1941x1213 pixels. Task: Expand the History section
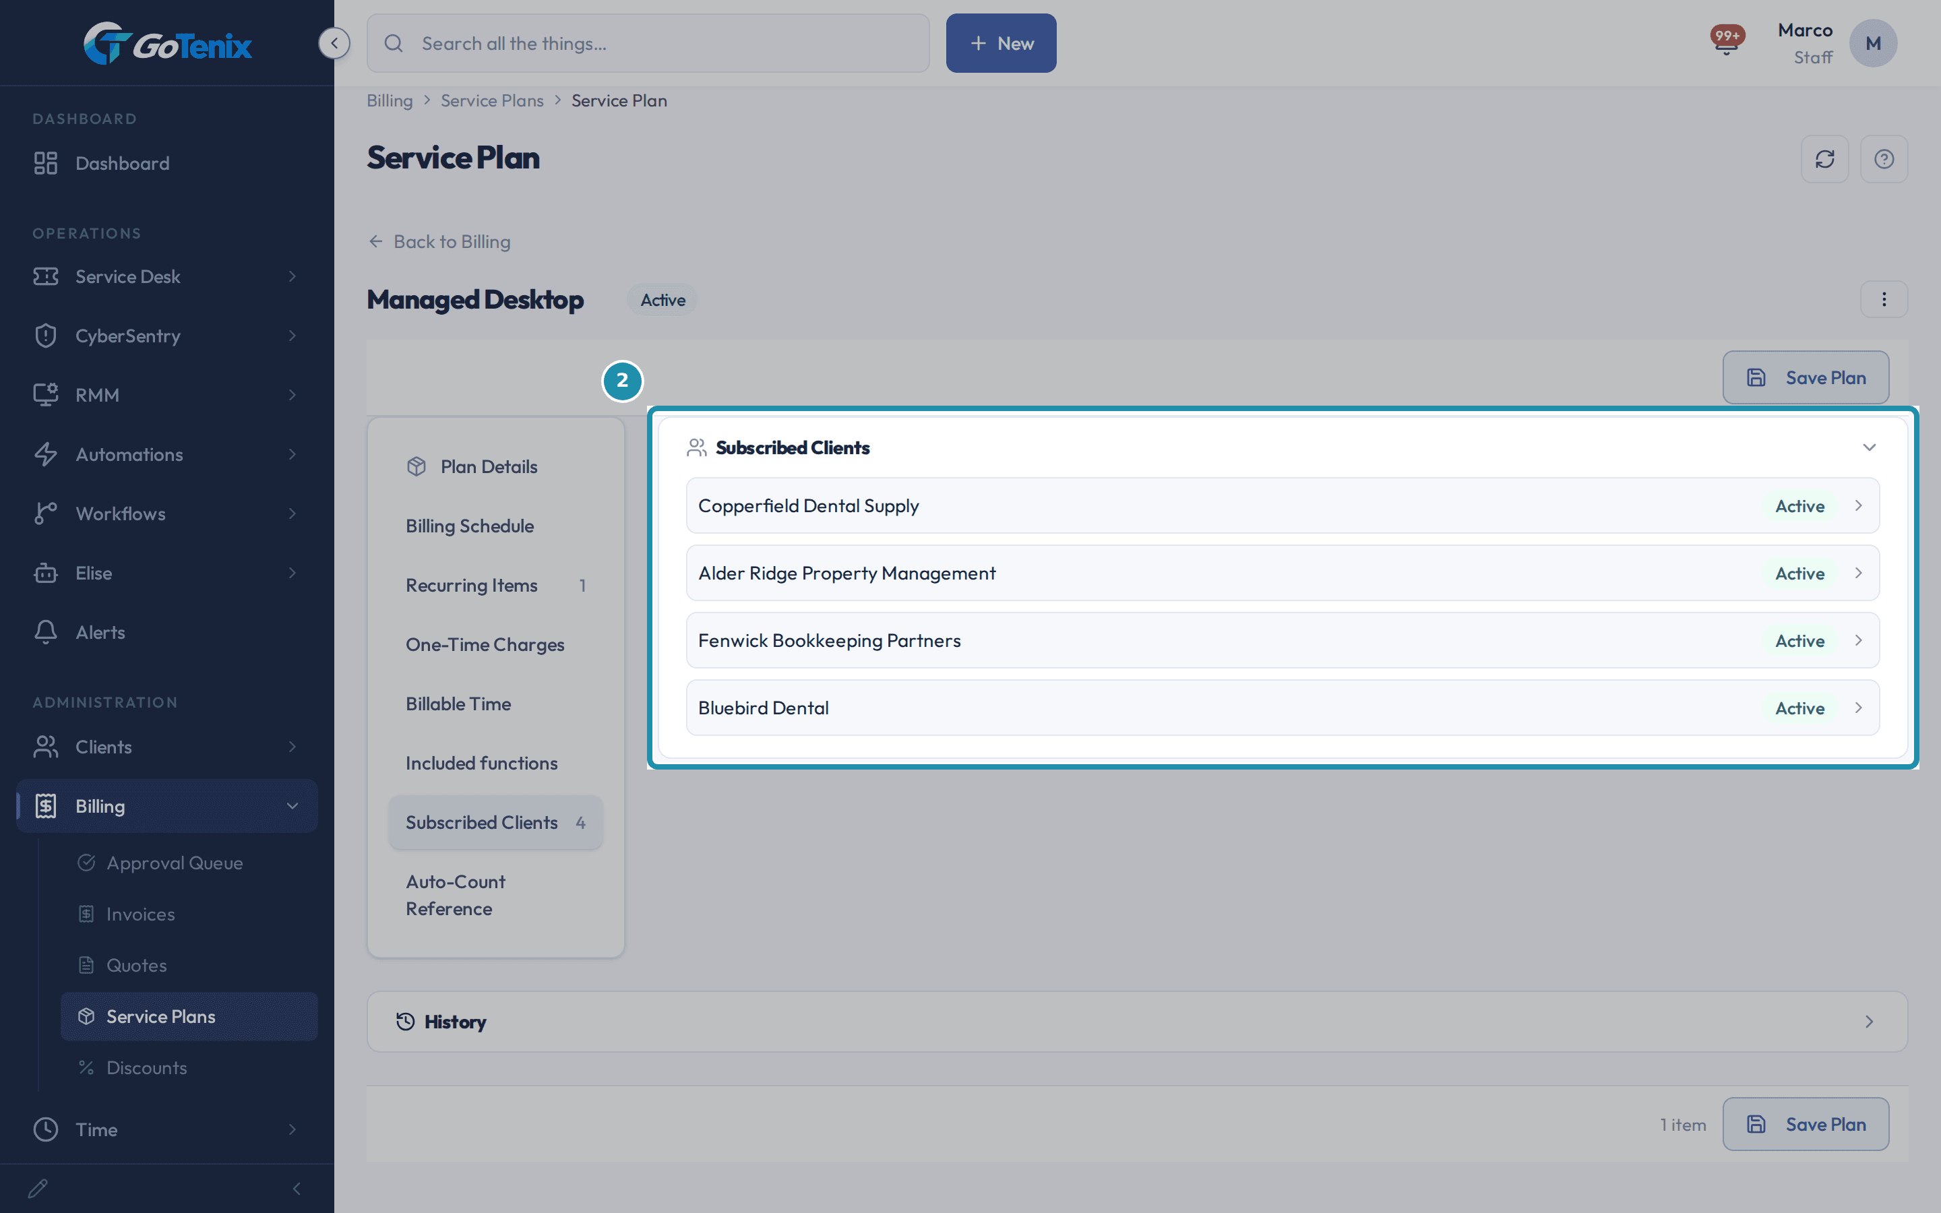(1136, 1021)
